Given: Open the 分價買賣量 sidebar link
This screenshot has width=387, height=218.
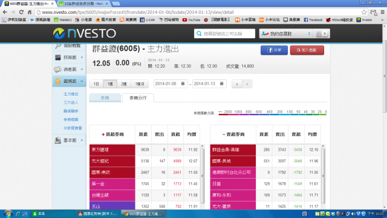Looking at the screenshot, I should [x=73, y=128].
